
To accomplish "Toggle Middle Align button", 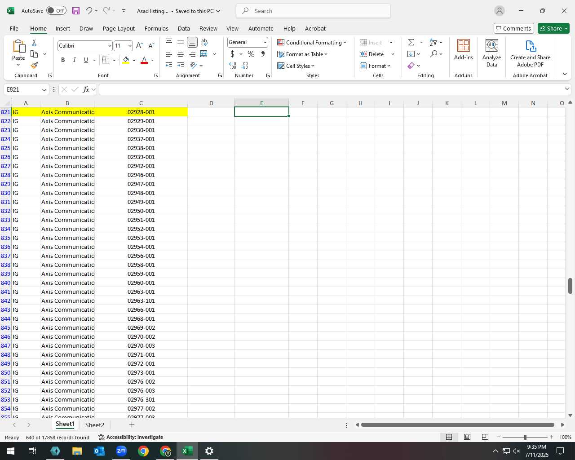I will (181, 42).
